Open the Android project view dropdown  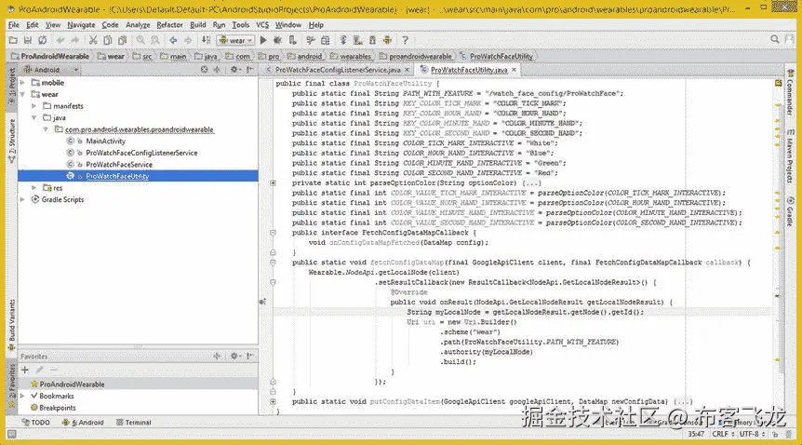tap(51, 70)
